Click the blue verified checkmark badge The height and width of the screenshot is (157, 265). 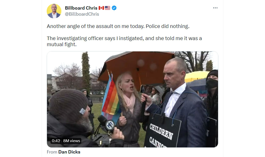tap(114, 8)
